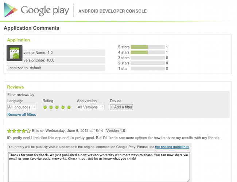Screen dimensions: 237x182
Task: Click the star rating on Ellie's review
Action: pos(19,131)
